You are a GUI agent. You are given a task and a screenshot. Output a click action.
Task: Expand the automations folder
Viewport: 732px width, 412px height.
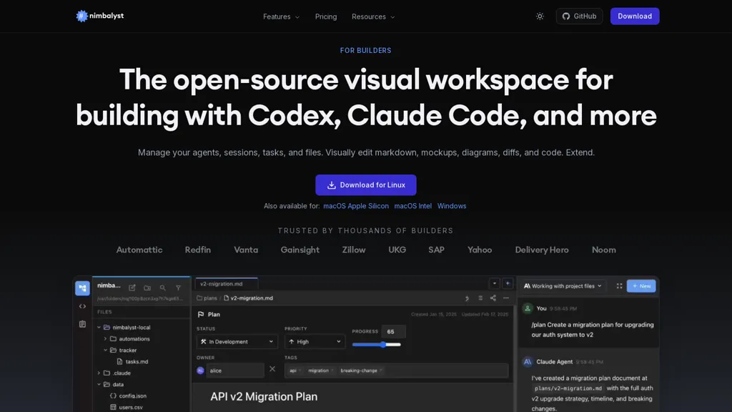pos(105,338)
